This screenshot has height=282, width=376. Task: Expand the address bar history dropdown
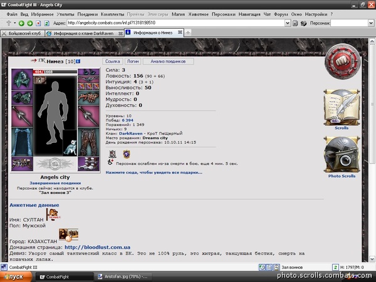click(288, 23)
